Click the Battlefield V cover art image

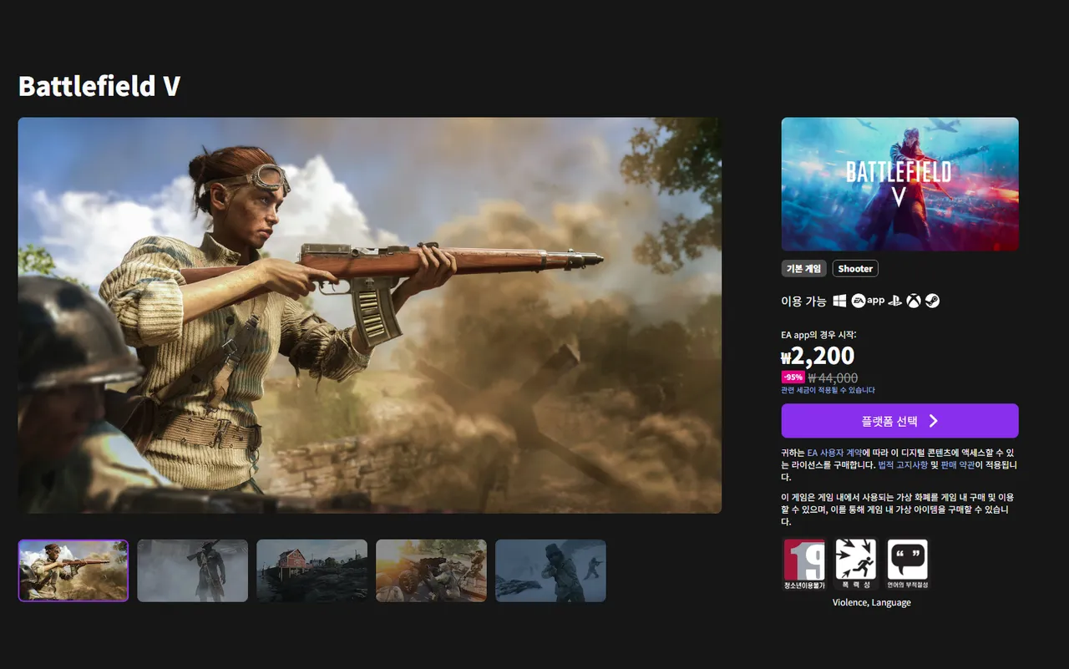pos(899,184)
